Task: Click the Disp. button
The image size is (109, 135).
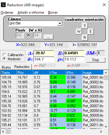Action: 96,60
